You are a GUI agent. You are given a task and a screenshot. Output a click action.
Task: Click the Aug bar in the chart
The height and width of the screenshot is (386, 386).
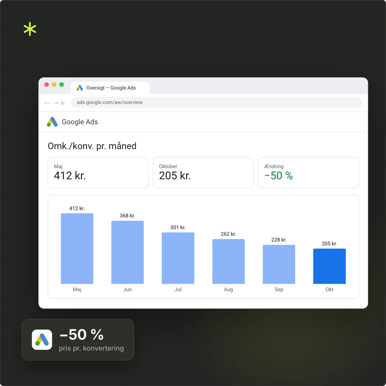pyautogui.click(x=228, y=261)
